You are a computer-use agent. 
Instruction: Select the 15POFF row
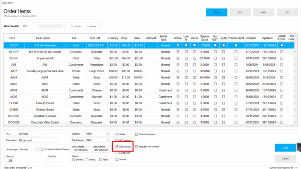(149, 52)
